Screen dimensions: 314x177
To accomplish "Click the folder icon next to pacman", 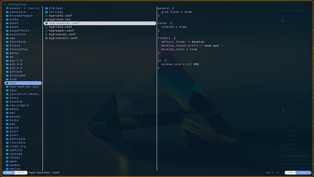I will 7,116.
